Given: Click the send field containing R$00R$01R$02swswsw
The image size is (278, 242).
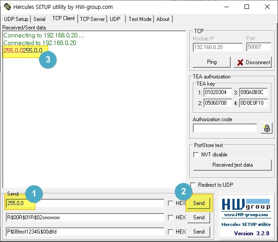Looking at the screenshot, I should point(85,217).
